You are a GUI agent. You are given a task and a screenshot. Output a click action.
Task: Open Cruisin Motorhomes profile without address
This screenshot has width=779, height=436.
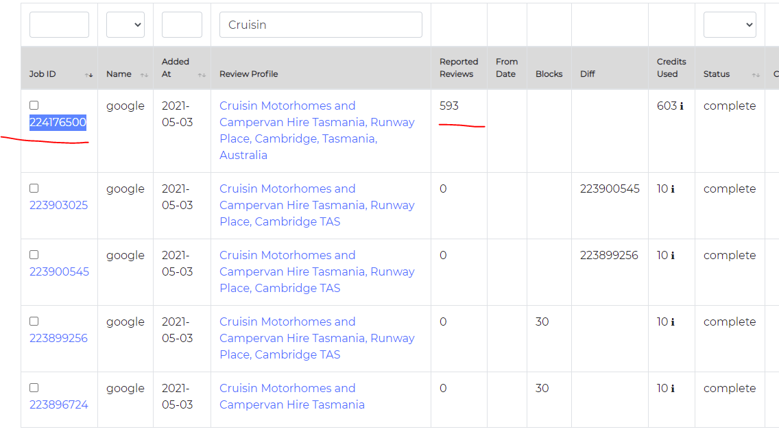pos(292,396)
